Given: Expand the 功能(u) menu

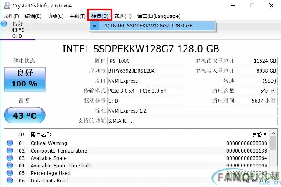Looking at the screenshot, I should [x=55, y=16].
